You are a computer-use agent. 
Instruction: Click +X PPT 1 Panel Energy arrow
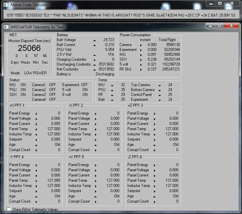pyautogui.click(x=36, y=114)
